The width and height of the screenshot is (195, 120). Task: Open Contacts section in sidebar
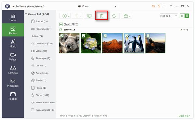(x=13, y=70)
